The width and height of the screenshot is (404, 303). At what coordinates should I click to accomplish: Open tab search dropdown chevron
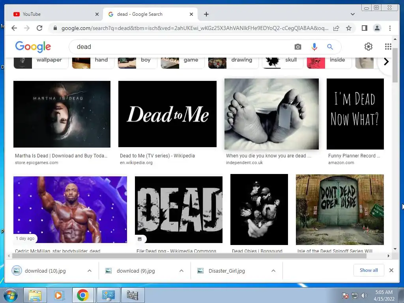353,14
